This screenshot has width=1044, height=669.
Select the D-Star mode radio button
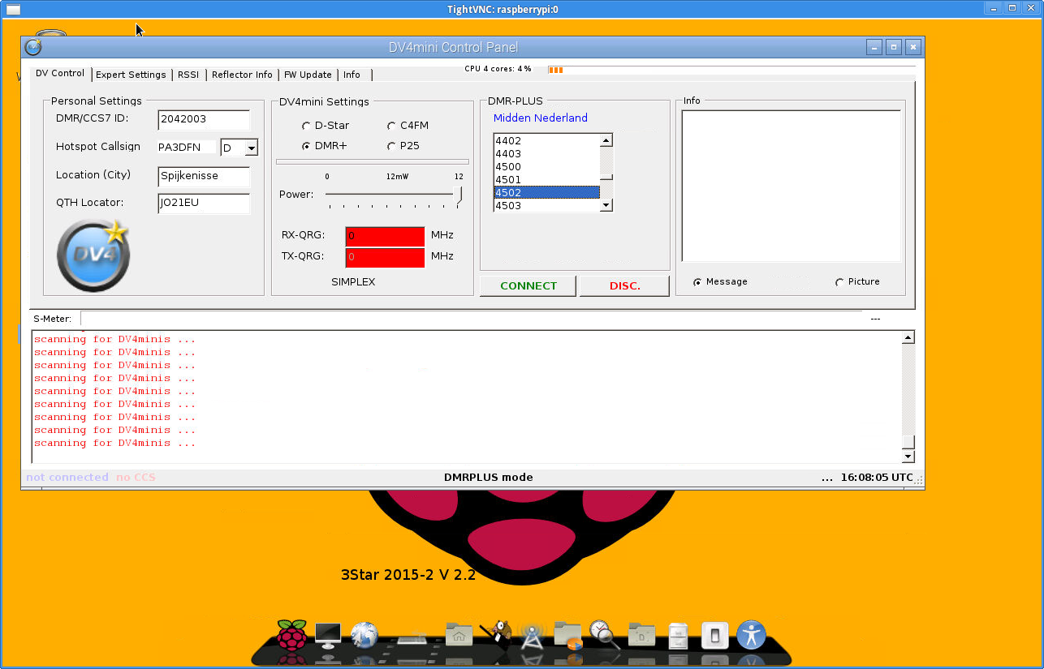[306, 126]
